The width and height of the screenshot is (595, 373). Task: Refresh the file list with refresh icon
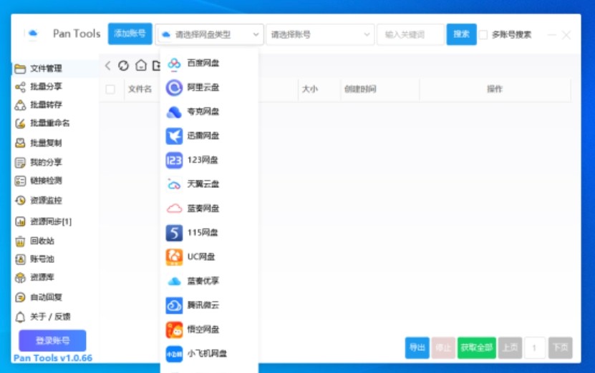123,66
